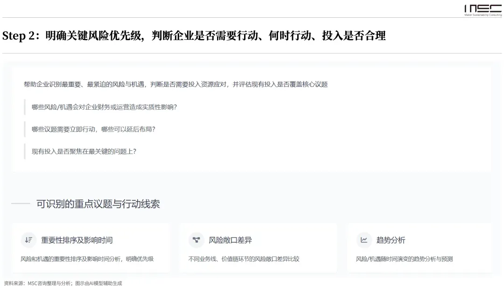The width and height of the screenshot is (504, 288).
Task: Select the intro sentence starting 帮助企业识别
Action: tap(175, 84)
